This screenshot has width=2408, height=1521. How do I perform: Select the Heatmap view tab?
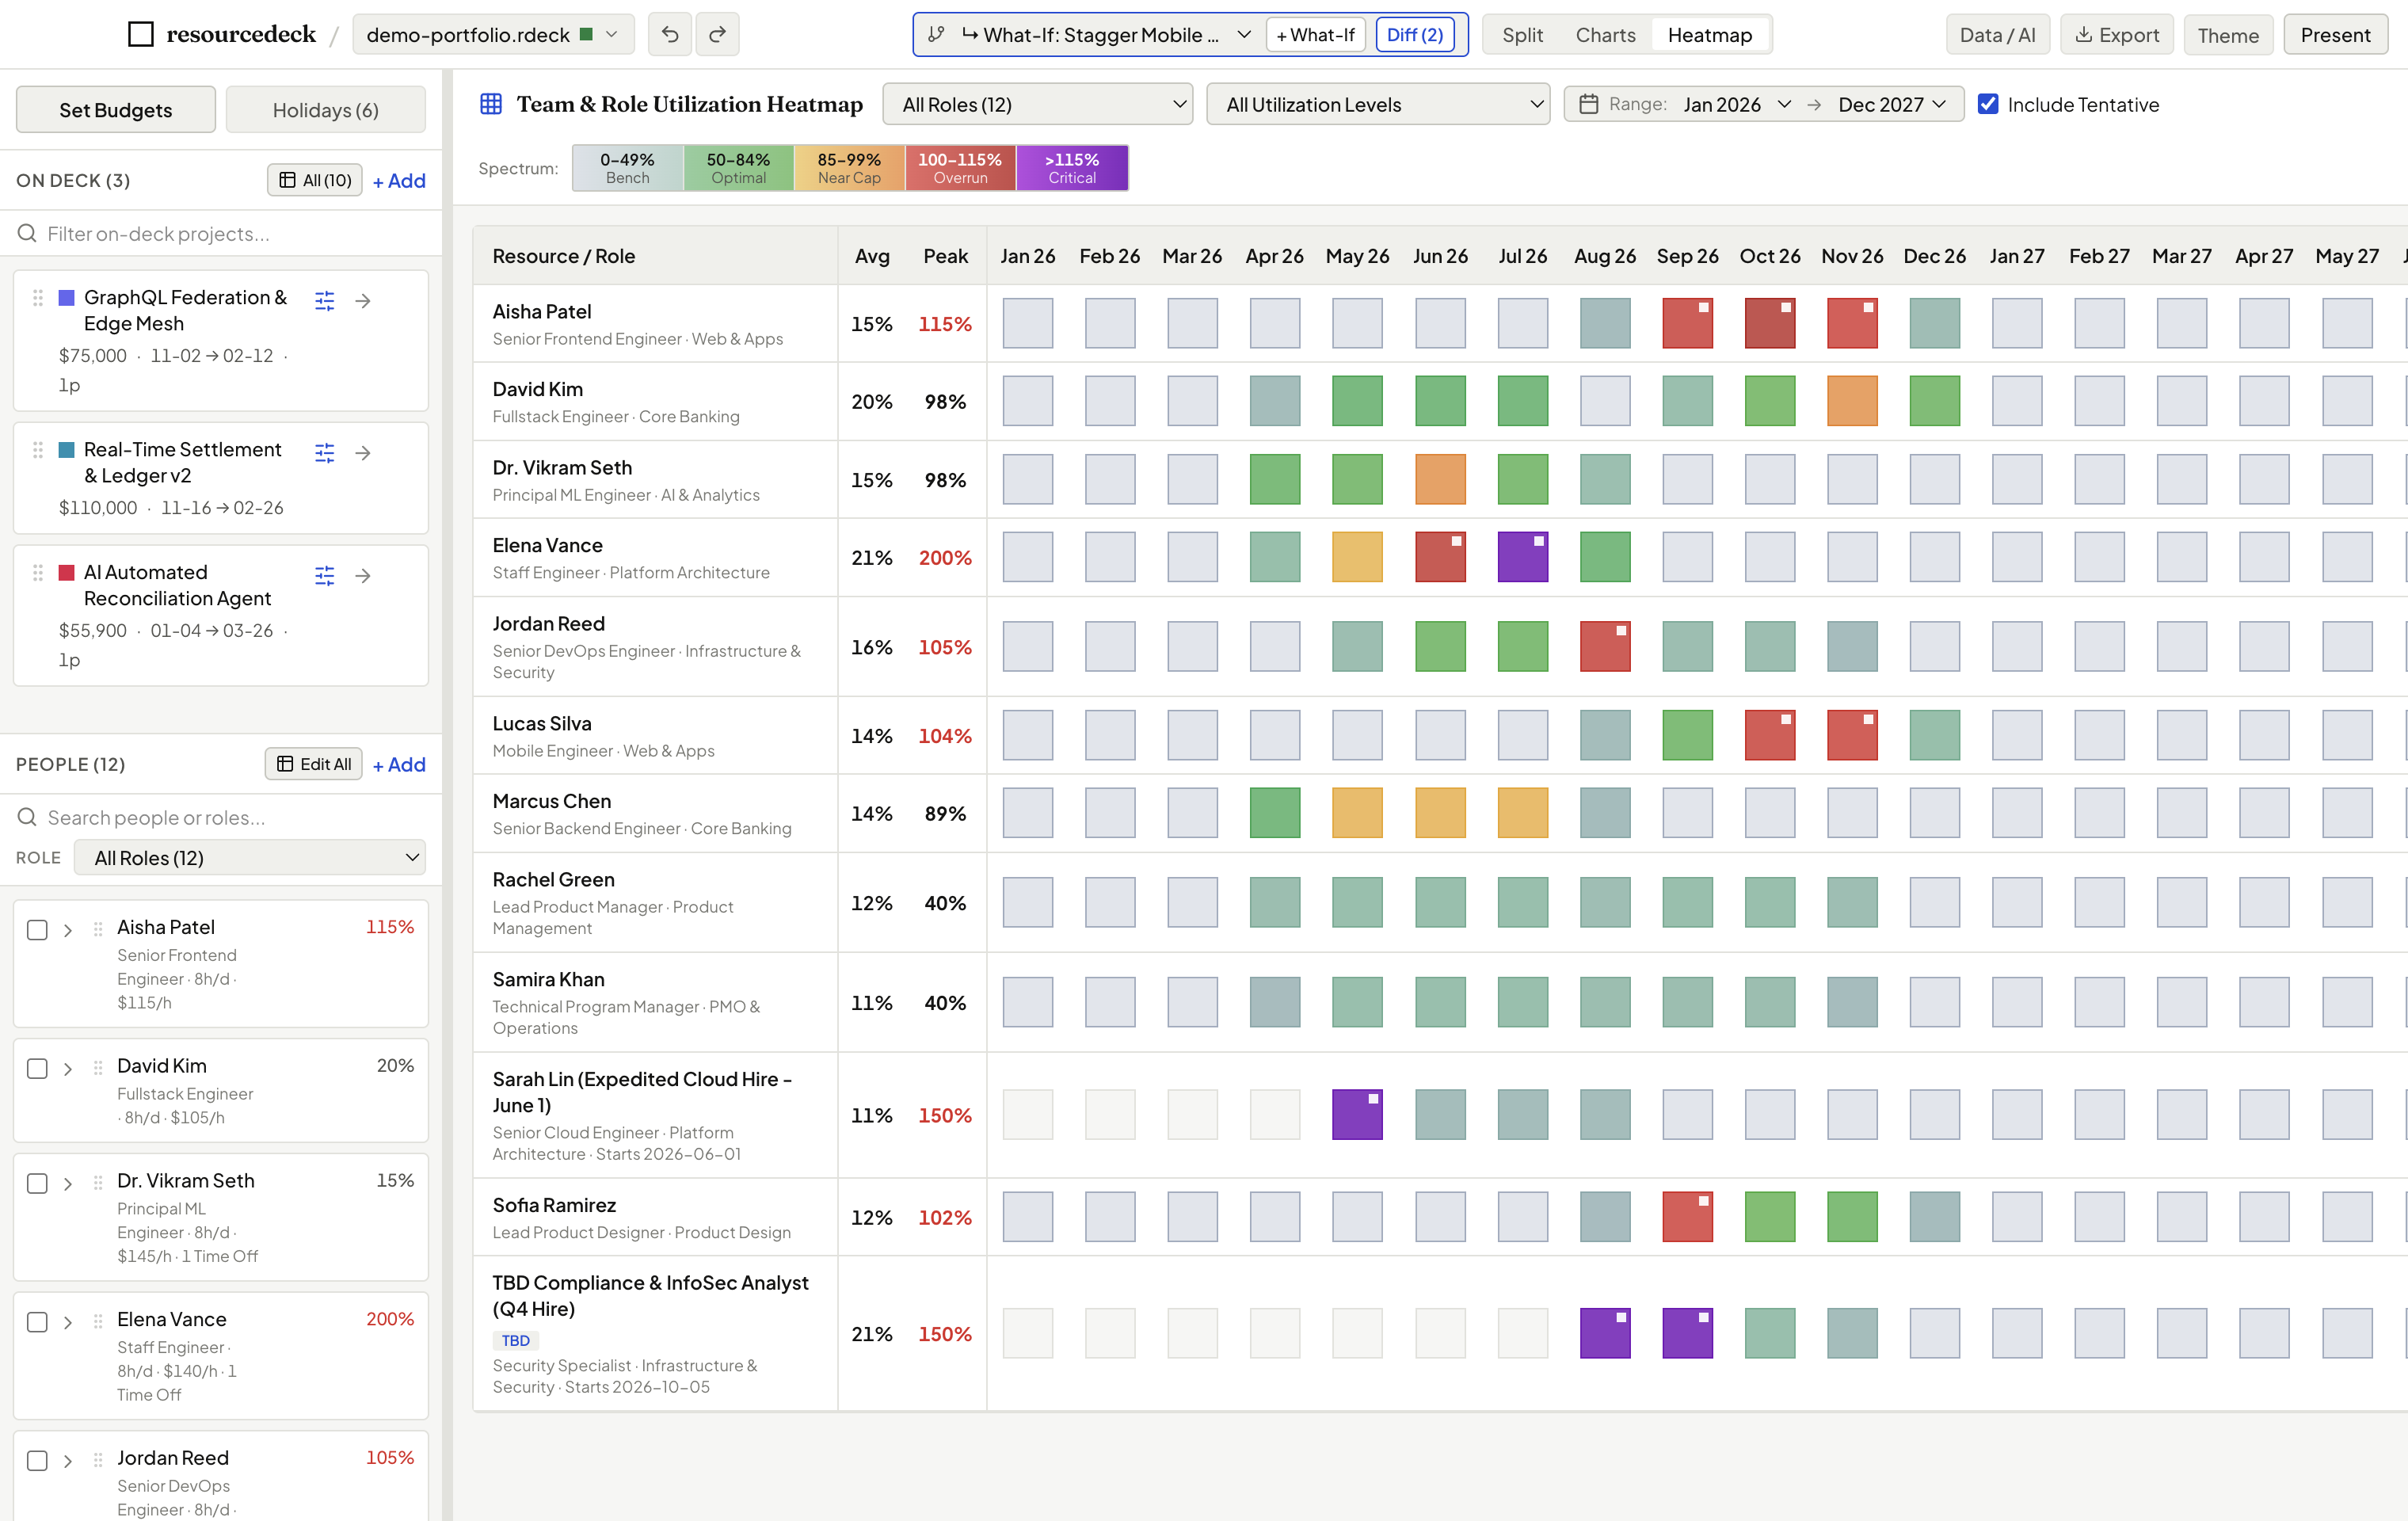1709,35
